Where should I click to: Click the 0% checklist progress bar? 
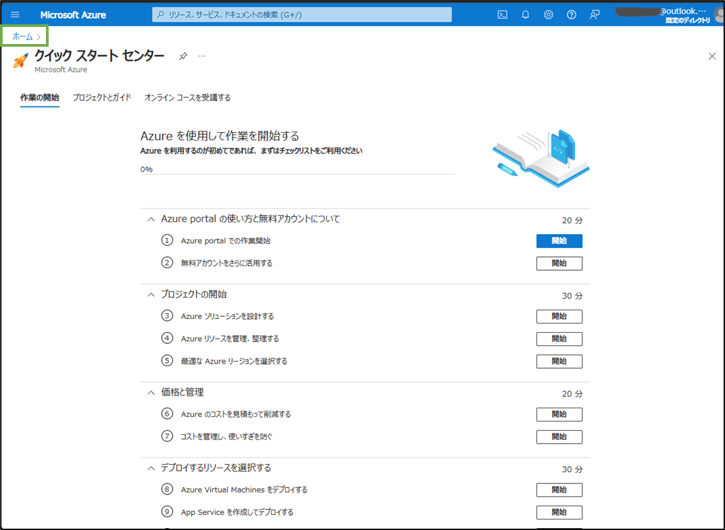(298, 174)
